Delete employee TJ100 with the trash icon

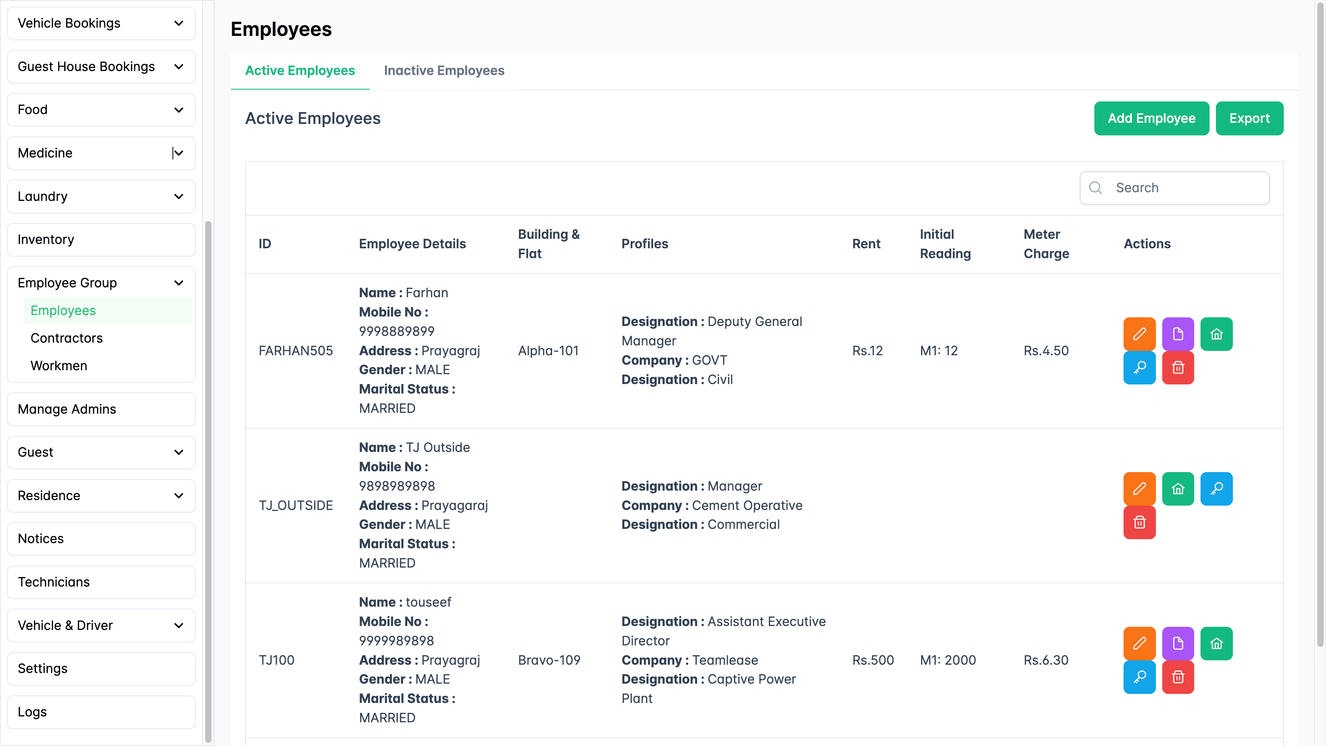point(1178,677)
